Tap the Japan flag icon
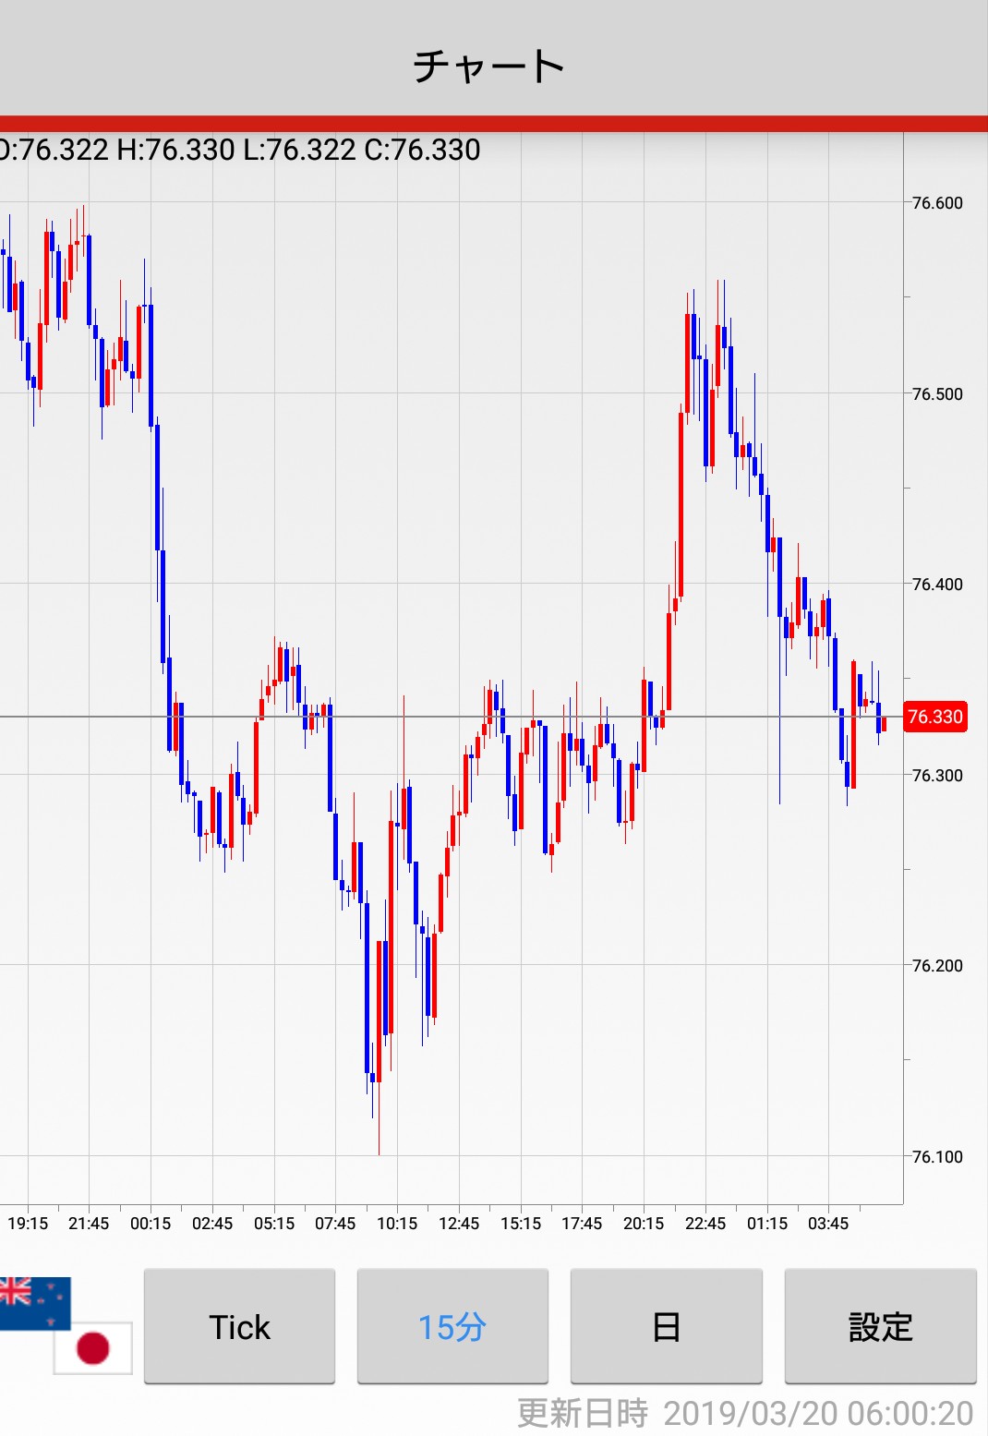The image size is (988, 1436). [93, 1347]
